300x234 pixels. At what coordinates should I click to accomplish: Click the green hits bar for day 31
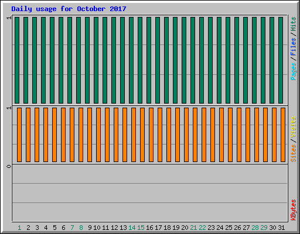(x=281, y=60)
